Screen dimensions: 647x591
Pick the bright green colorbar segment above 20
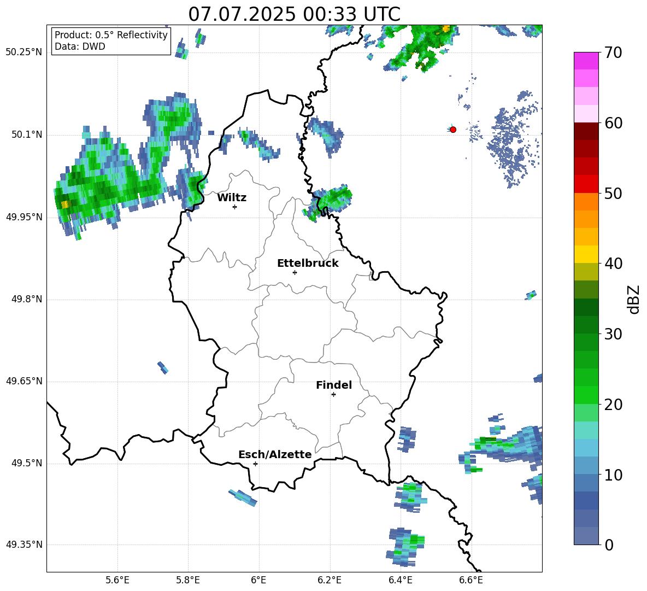[586, 395]
